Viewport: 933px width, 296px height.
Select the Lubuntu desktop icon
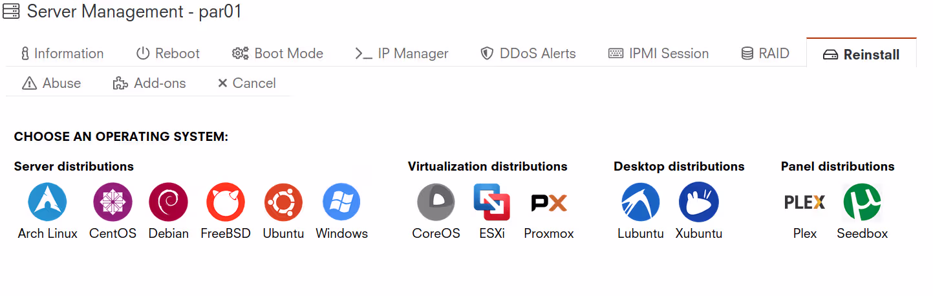click(x=641, y=202)
